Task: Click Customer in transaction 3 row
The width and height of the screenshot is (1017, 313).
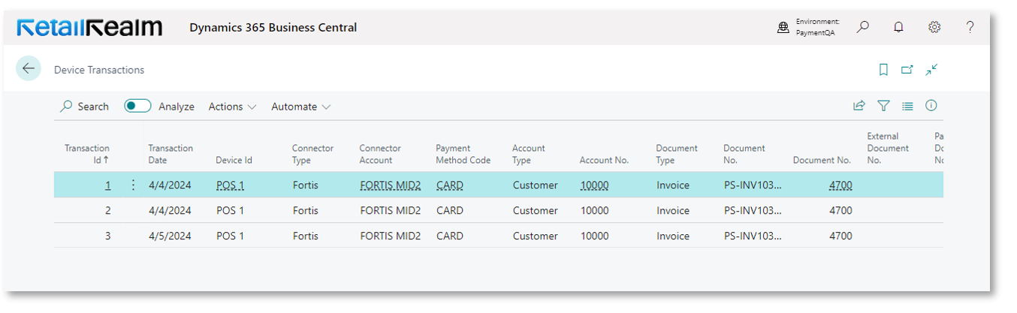Action: pos(536,236)
